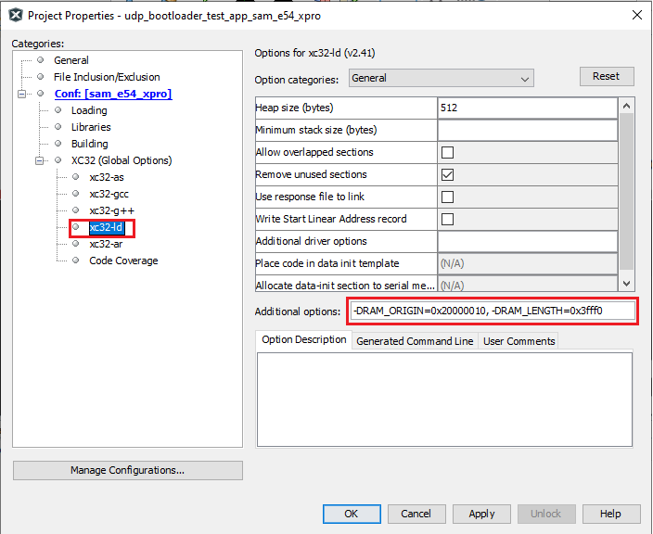Viewport: 653px width, 534px height.
Task: Switch to Generated Command Line tab
Action: coord(415,341)
